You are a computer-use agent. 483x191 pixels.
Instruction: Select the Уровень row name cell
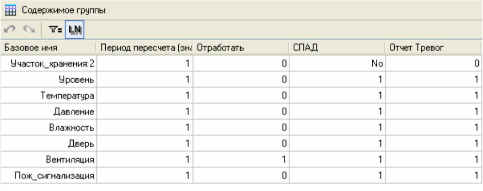coord(49,80)
